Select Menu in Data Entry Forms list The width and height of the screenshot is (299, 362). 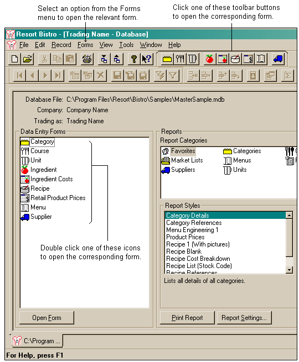(33, 207)
